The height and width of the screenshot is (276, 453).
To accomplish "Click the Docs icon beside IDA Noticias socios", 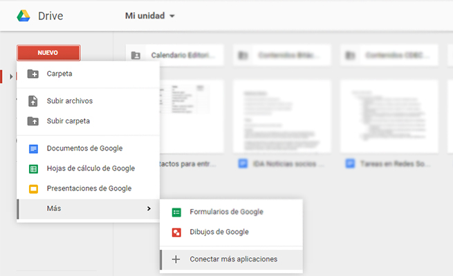I will (243, 164).
